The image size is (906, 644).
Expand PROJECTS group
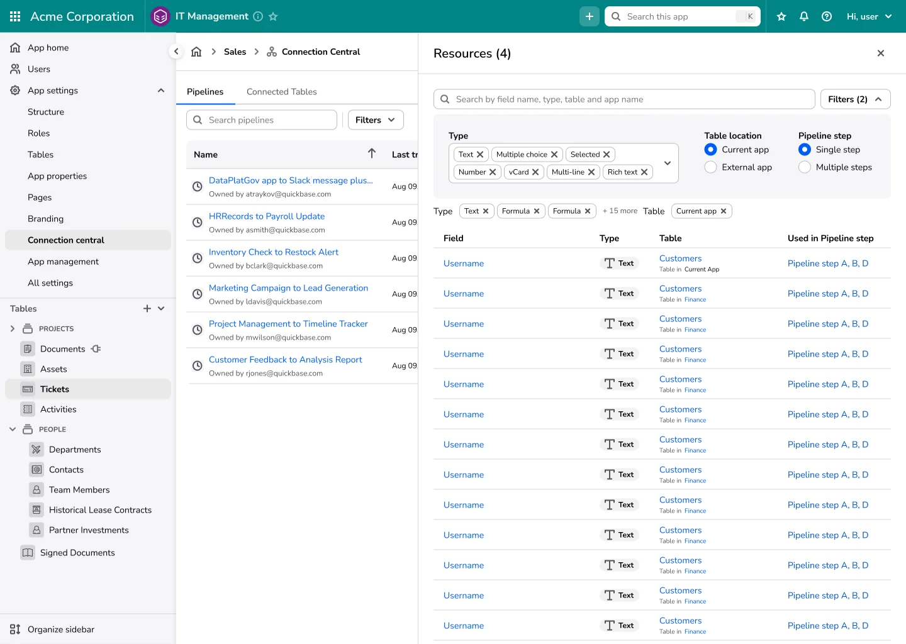(x=13, y=328)
